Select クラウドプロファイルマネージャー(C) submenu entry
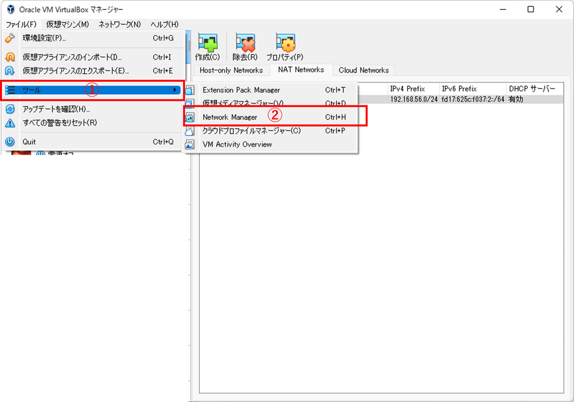 tap(271, 130)
